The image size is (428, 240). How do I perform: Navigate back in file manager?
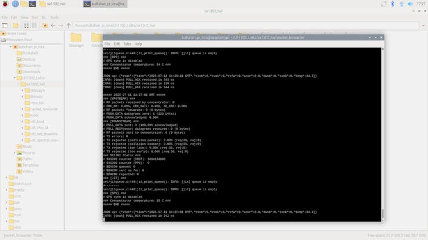click(53, 25)
